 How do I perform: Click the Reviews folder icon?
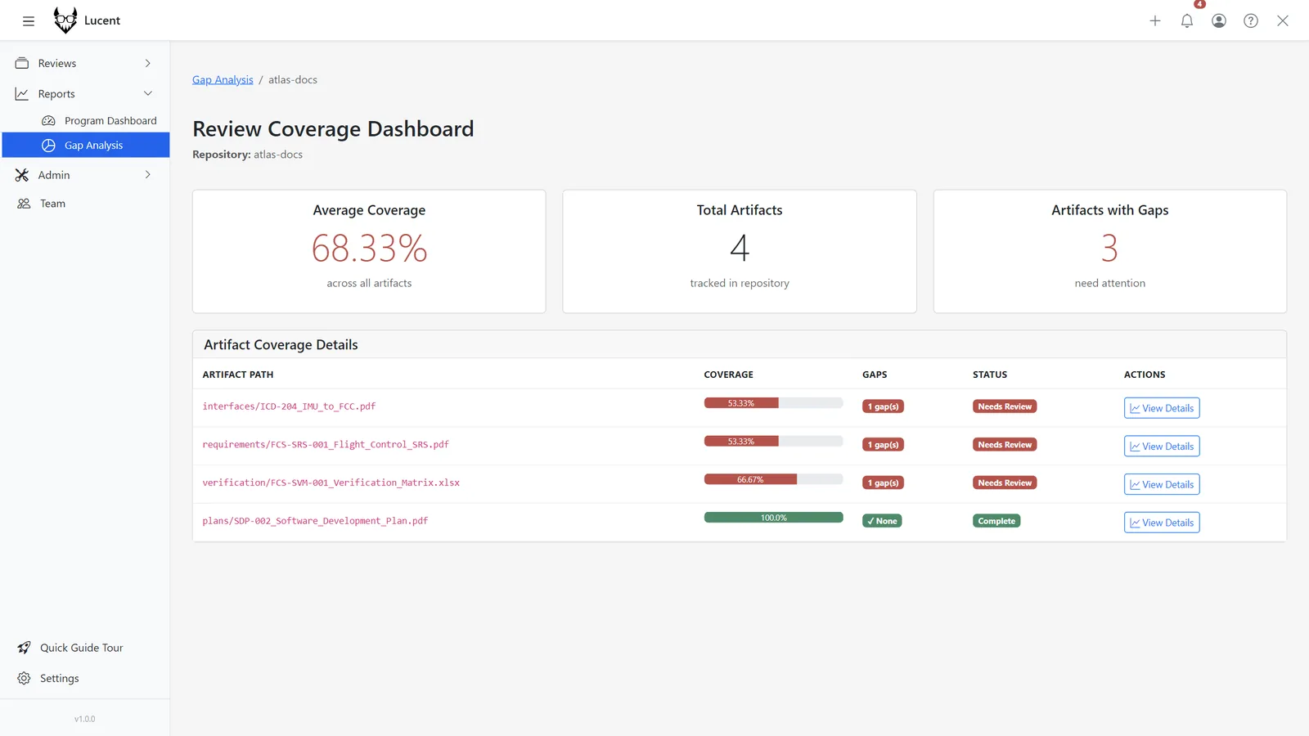click(x=22, y=63)
